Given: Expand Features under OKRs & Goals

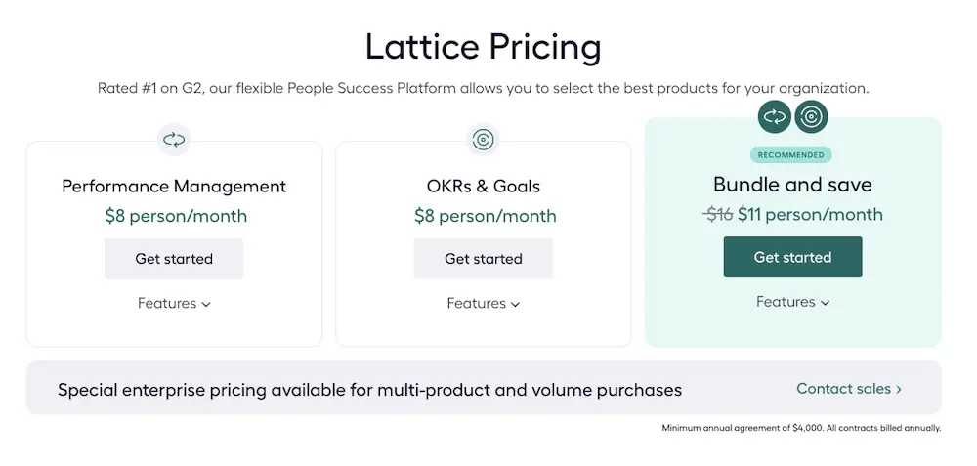Looking at the screenshot, I should tap(483, 303).
